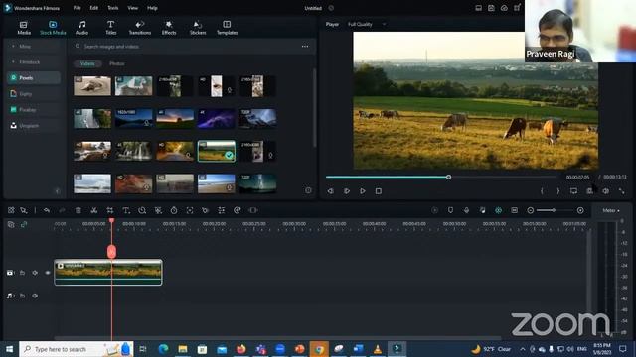636x357 pixels.
Task: Open the View menu
Action: click(132, 8)
